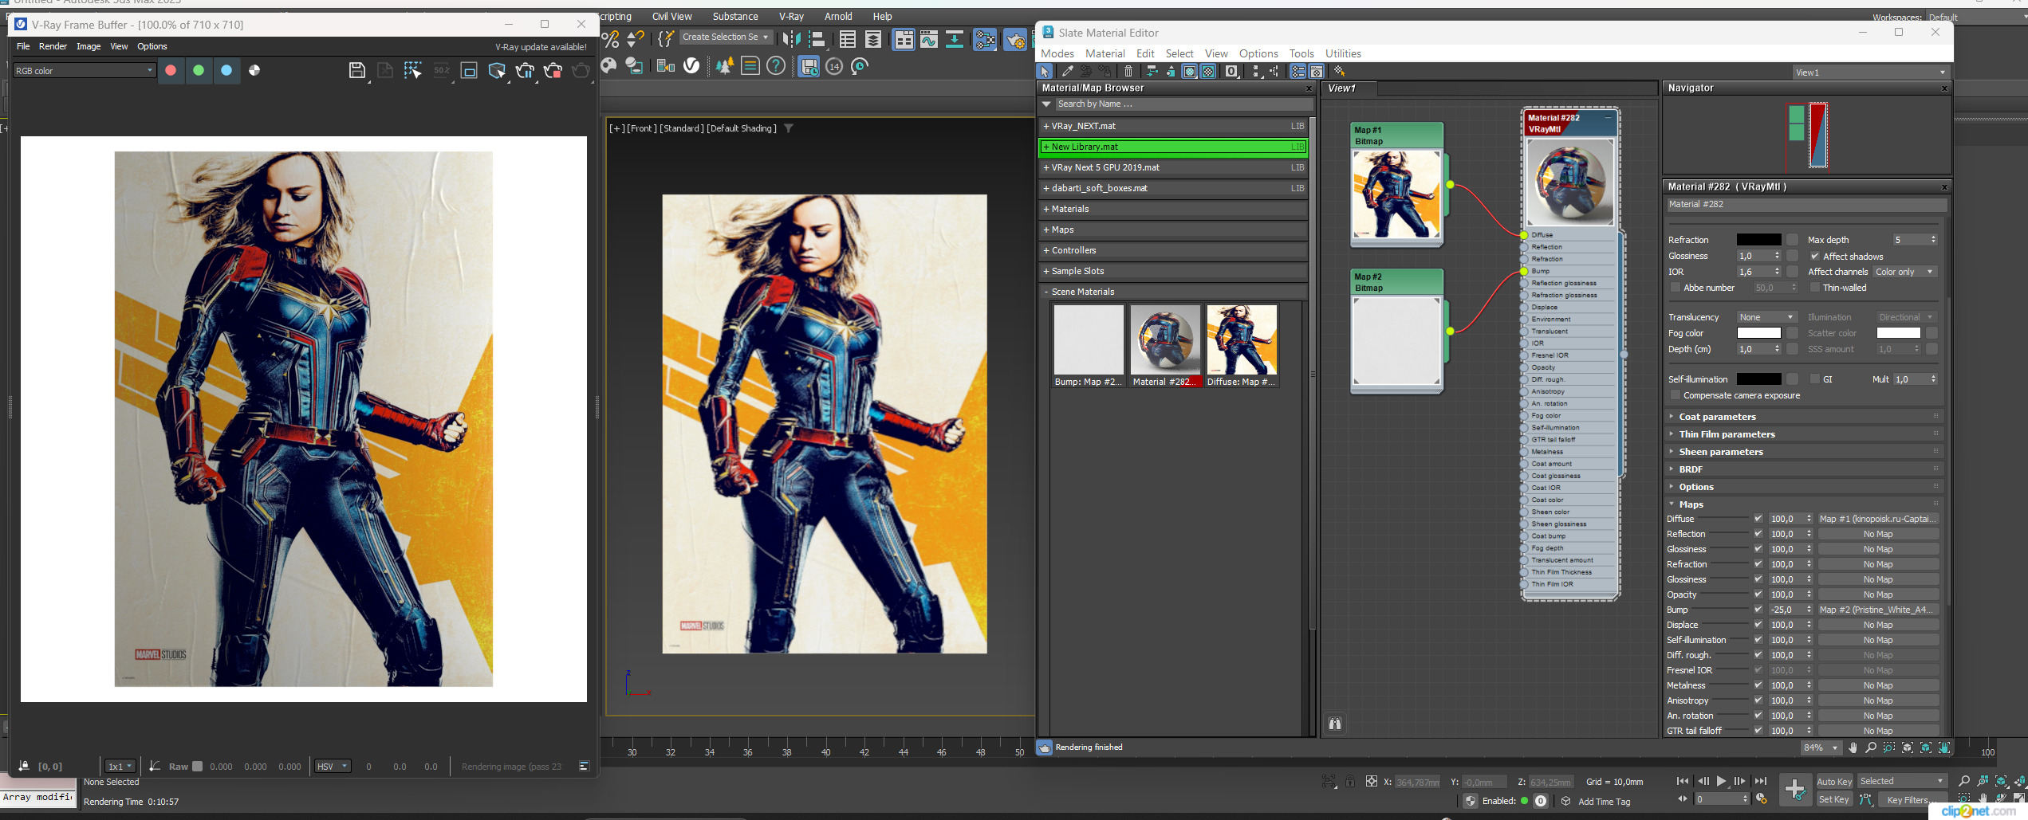Image resolution: width=2028 pixels, height=820 pixels.
Task: Collapse the Scene Materials group
Action: click(x=1174, y=292)
